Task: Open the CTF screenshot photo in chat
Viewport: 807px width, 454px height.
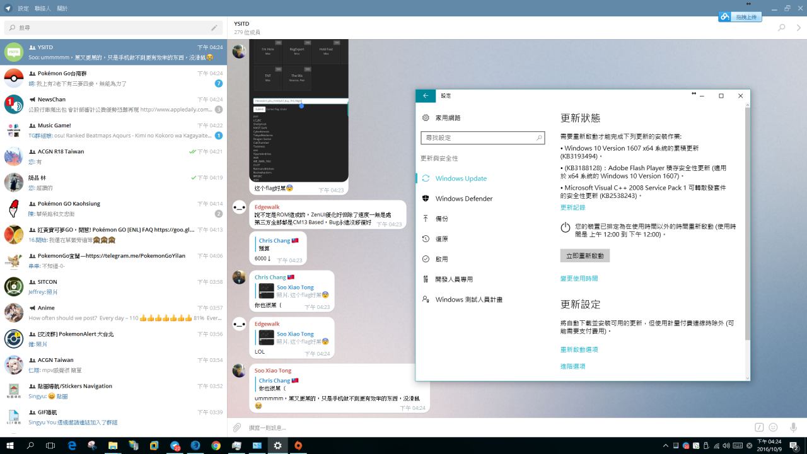Action: tap(299, 111)
